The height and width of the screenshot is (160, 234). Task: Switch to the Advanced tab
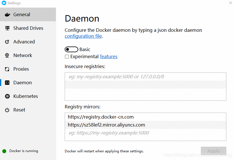click(28, 42)
